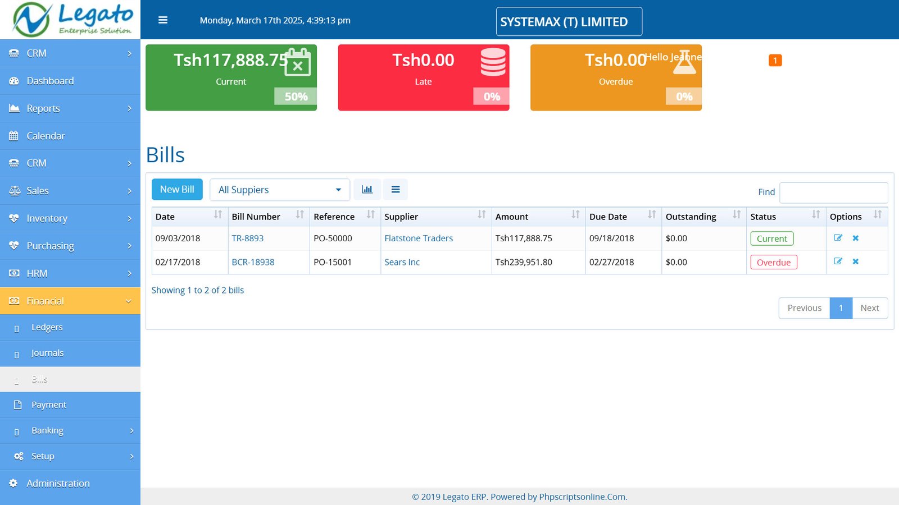Image resolution: width=899 pixels, height=505 pixels.
Task: Open the Administration menu
Action: pyautogui.click(x=70, y=483)
